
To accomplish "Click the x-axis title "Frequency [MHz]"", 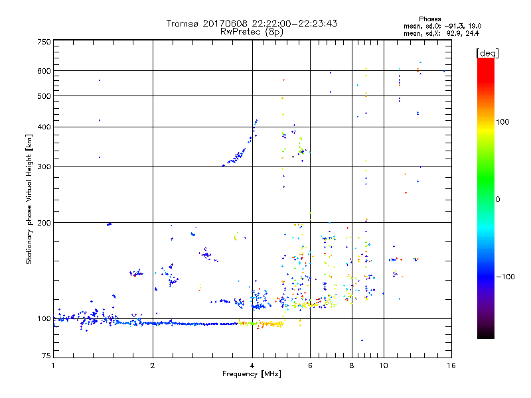I will click(252, 374).
